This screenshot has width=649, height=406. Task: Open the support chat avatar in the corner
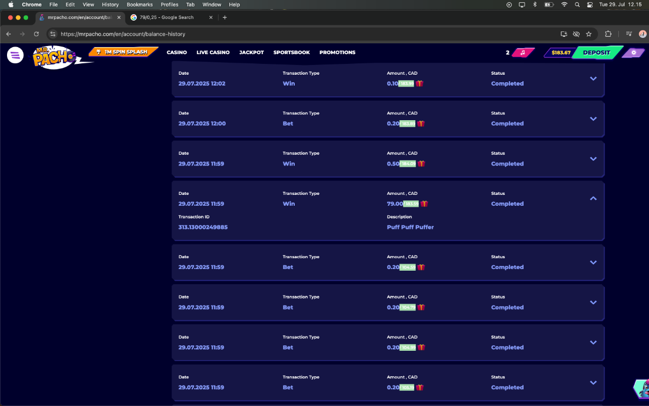[641, 389]
